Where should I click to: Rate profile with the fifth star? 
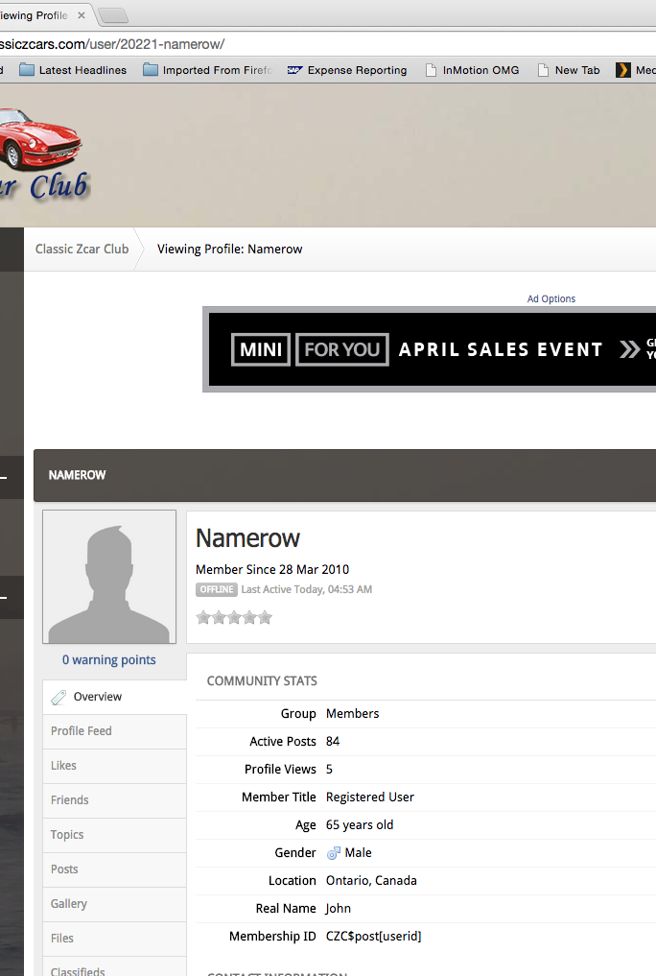point(266,617)
